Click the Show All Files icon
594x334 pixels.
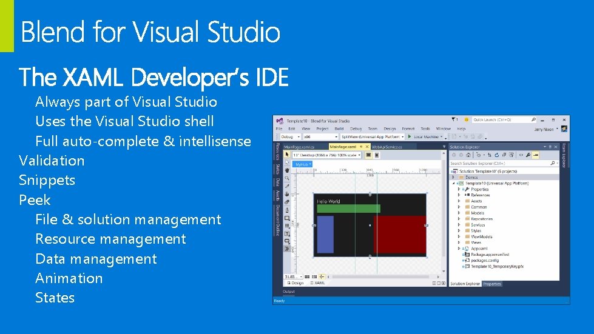point(511,155)
